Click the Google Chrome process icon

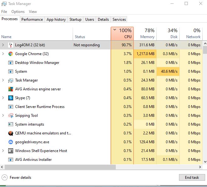11,54
